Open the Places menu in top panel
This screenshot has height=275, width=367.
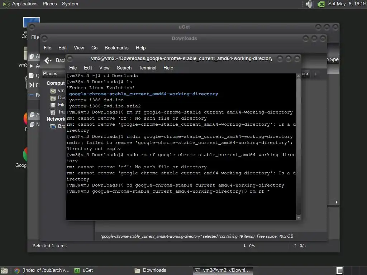click(49, 4)
